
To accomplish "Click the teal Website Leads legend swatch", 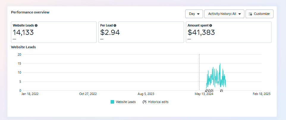I will pyautogui.click(x=112, y=102).
